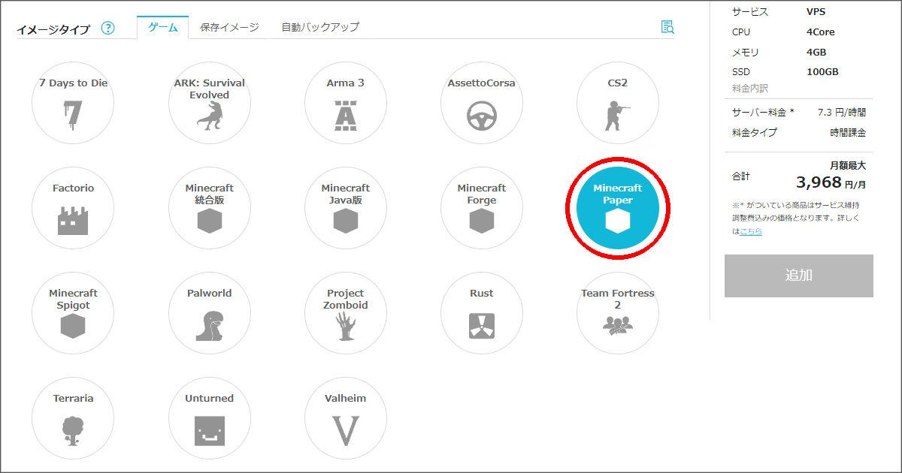The image size is (902, 473).
Task: Click the 100GB SSD value
Action: click(x=822, y=72)
